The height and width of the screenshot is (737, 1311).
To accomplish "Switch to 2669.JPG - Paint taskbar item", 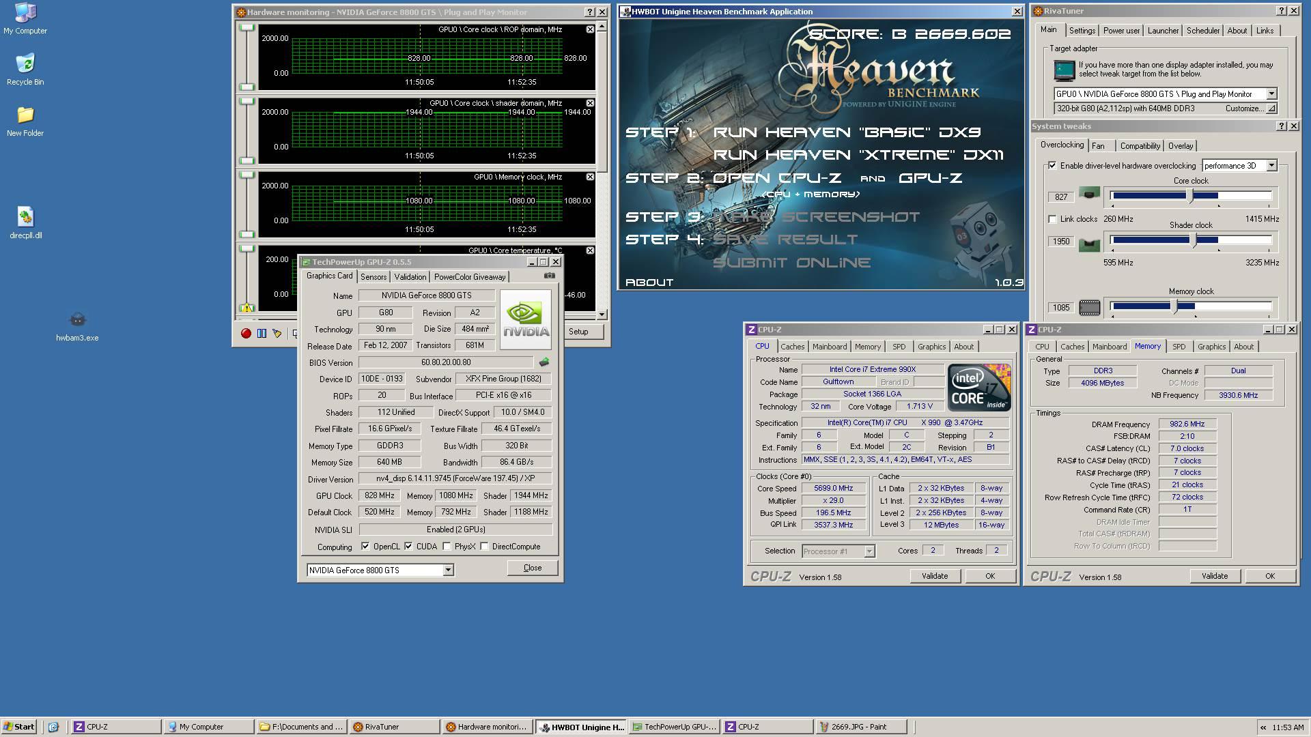I will point(863,727).
